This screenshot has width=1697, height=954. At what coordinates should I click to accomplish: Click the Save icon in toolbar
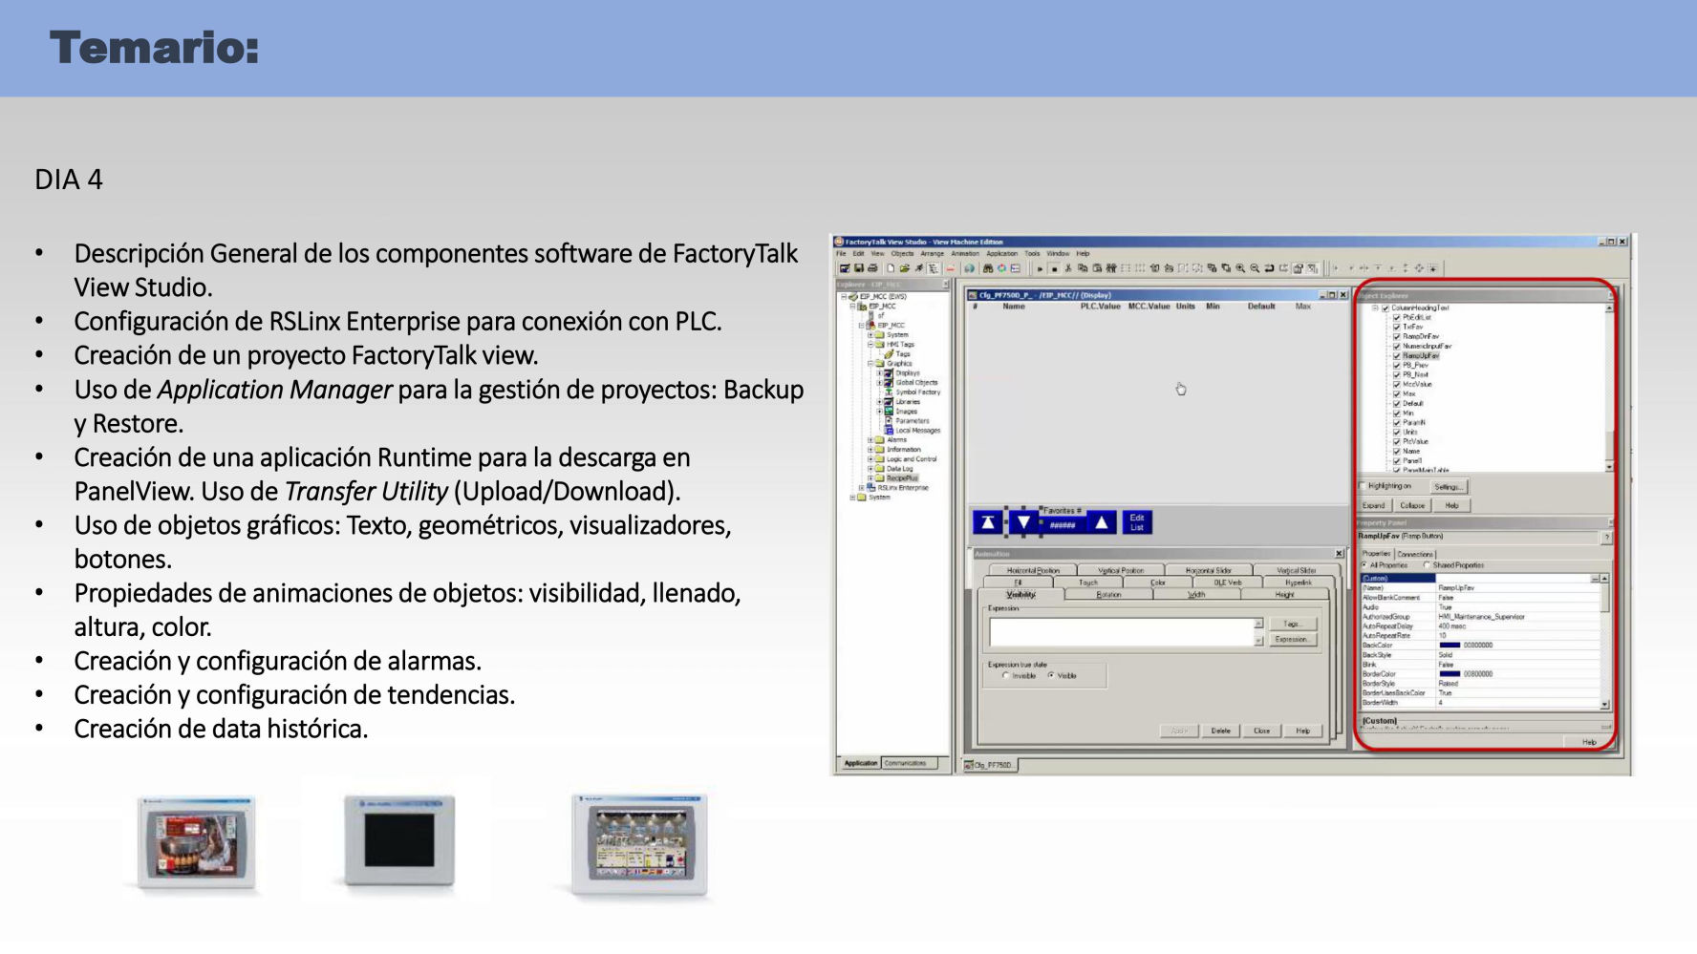pos(858,268)
